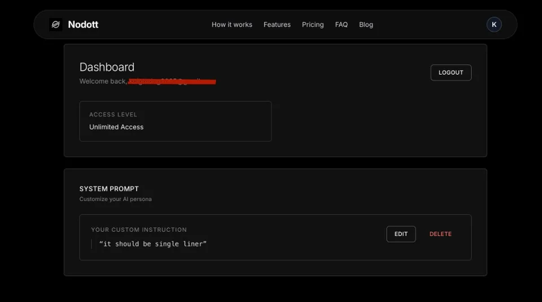Click the Unlimited Access value
The width and height of the screenshot is (542, 302).
click(x=116, y=127)
